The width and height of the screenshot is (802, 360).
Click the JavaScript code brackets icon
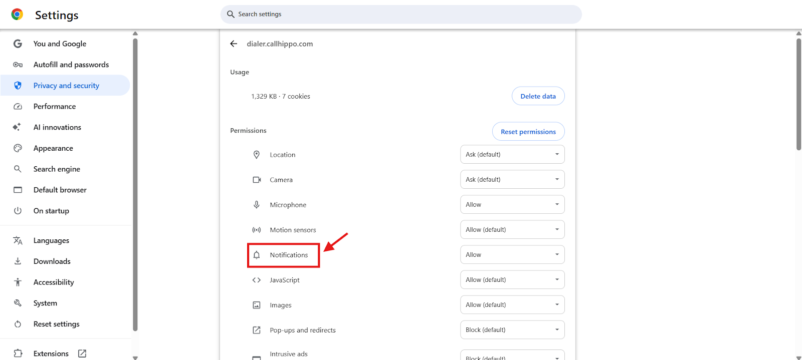click(257, 280)
